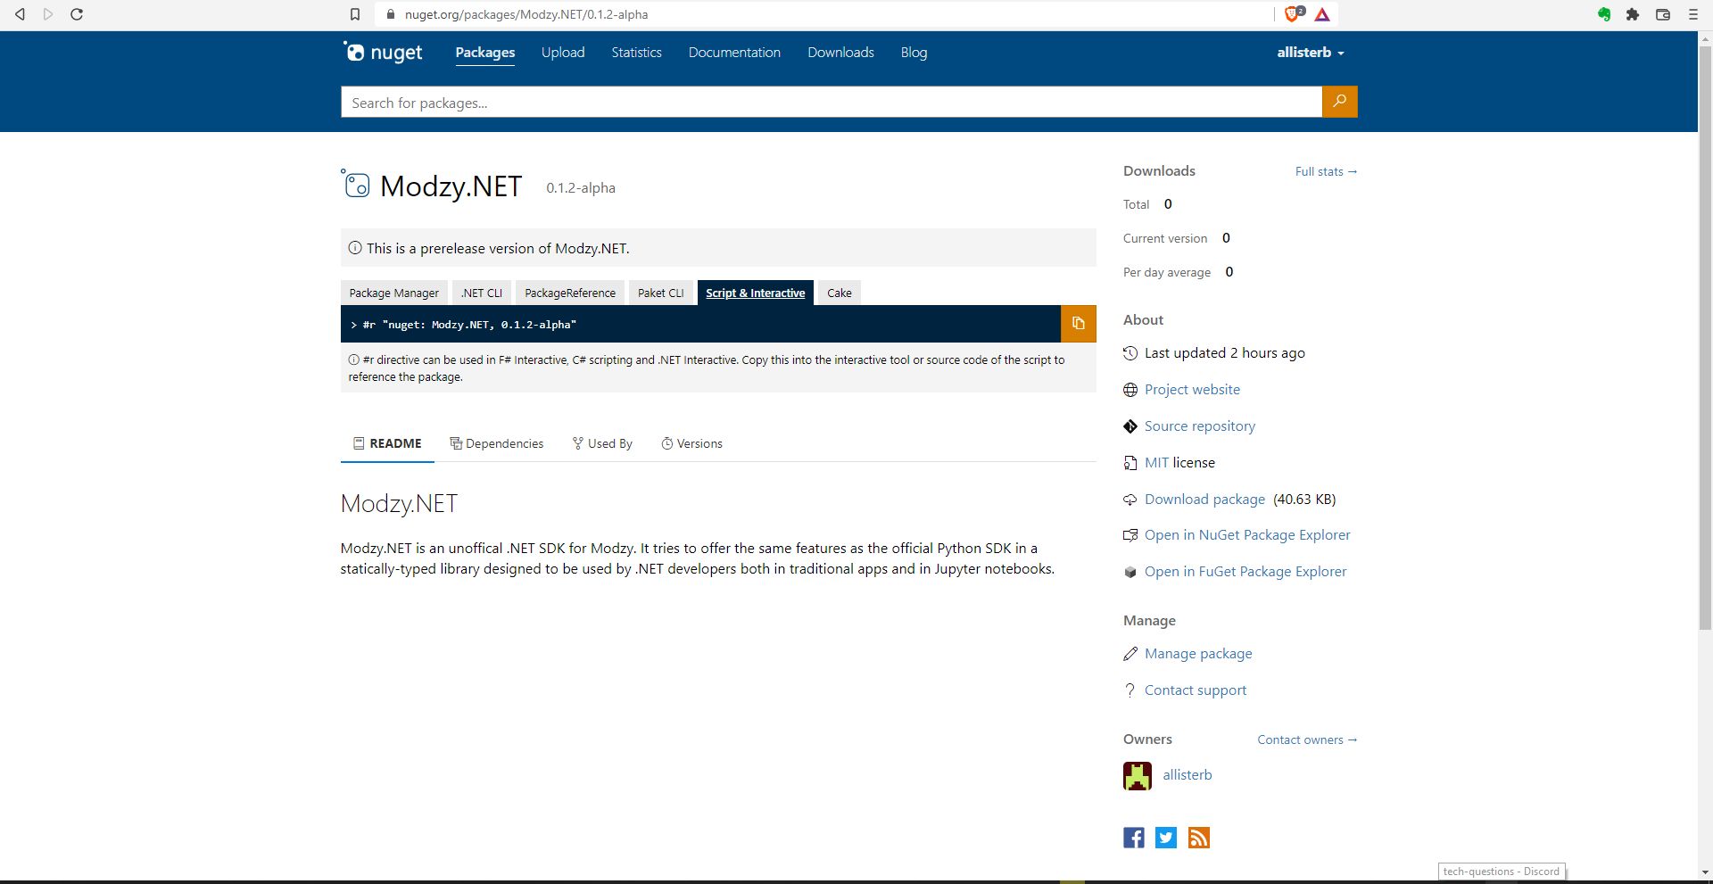This screenshot has height=884, width=1713.
Task: Open the browser wallet icon
Action: pos(1663,14)
